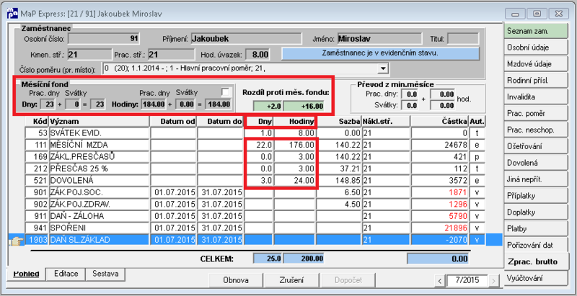Viewport: 577px width, 296px height.
Task: Open Prac. poměr side tab
Action: coord(536,114)
